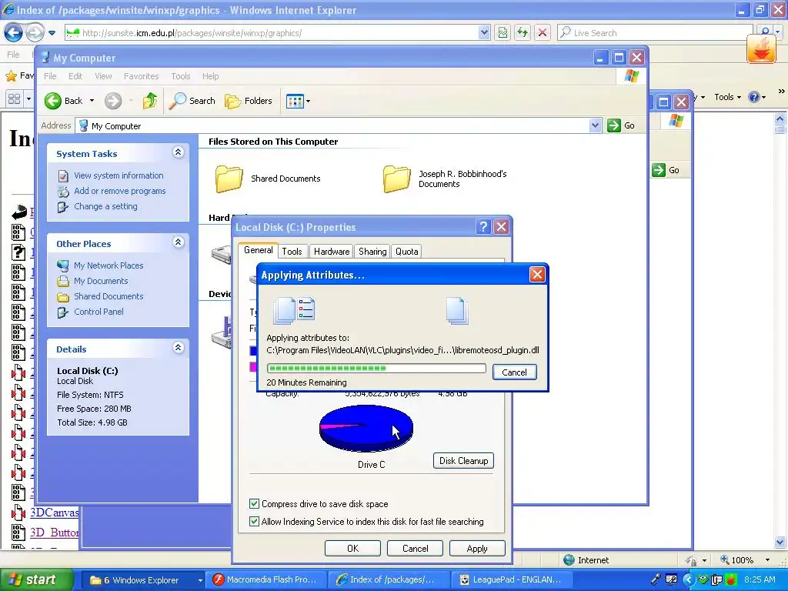Click Apply in Properties dialog
788x591 pixels.
pyautogui.click(x=477, y=548)
